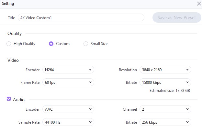Open the Frame Rate dropdown set to 60 fps
The image size is (202, 133).
(68, 82)
